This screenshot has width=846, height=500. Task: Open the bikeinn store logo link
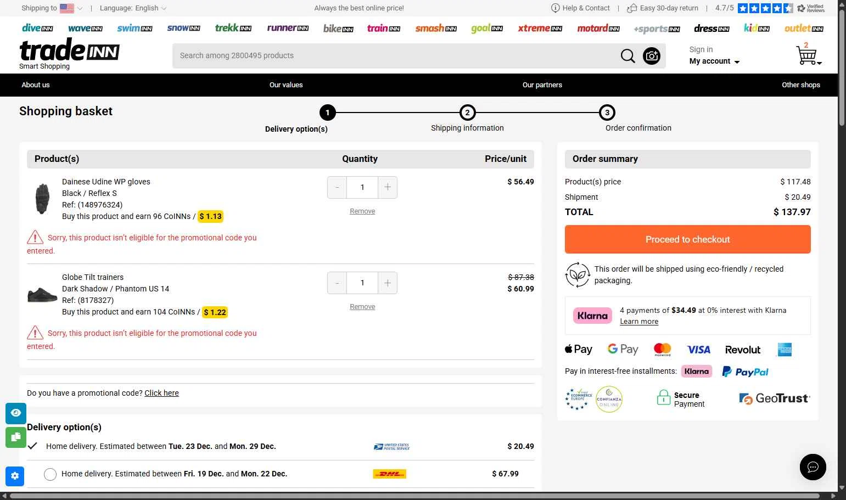tap(338, 28)
